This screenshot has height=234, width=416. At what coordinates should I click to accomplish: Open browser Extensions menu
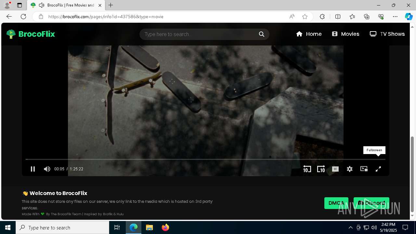pos(322,17)
